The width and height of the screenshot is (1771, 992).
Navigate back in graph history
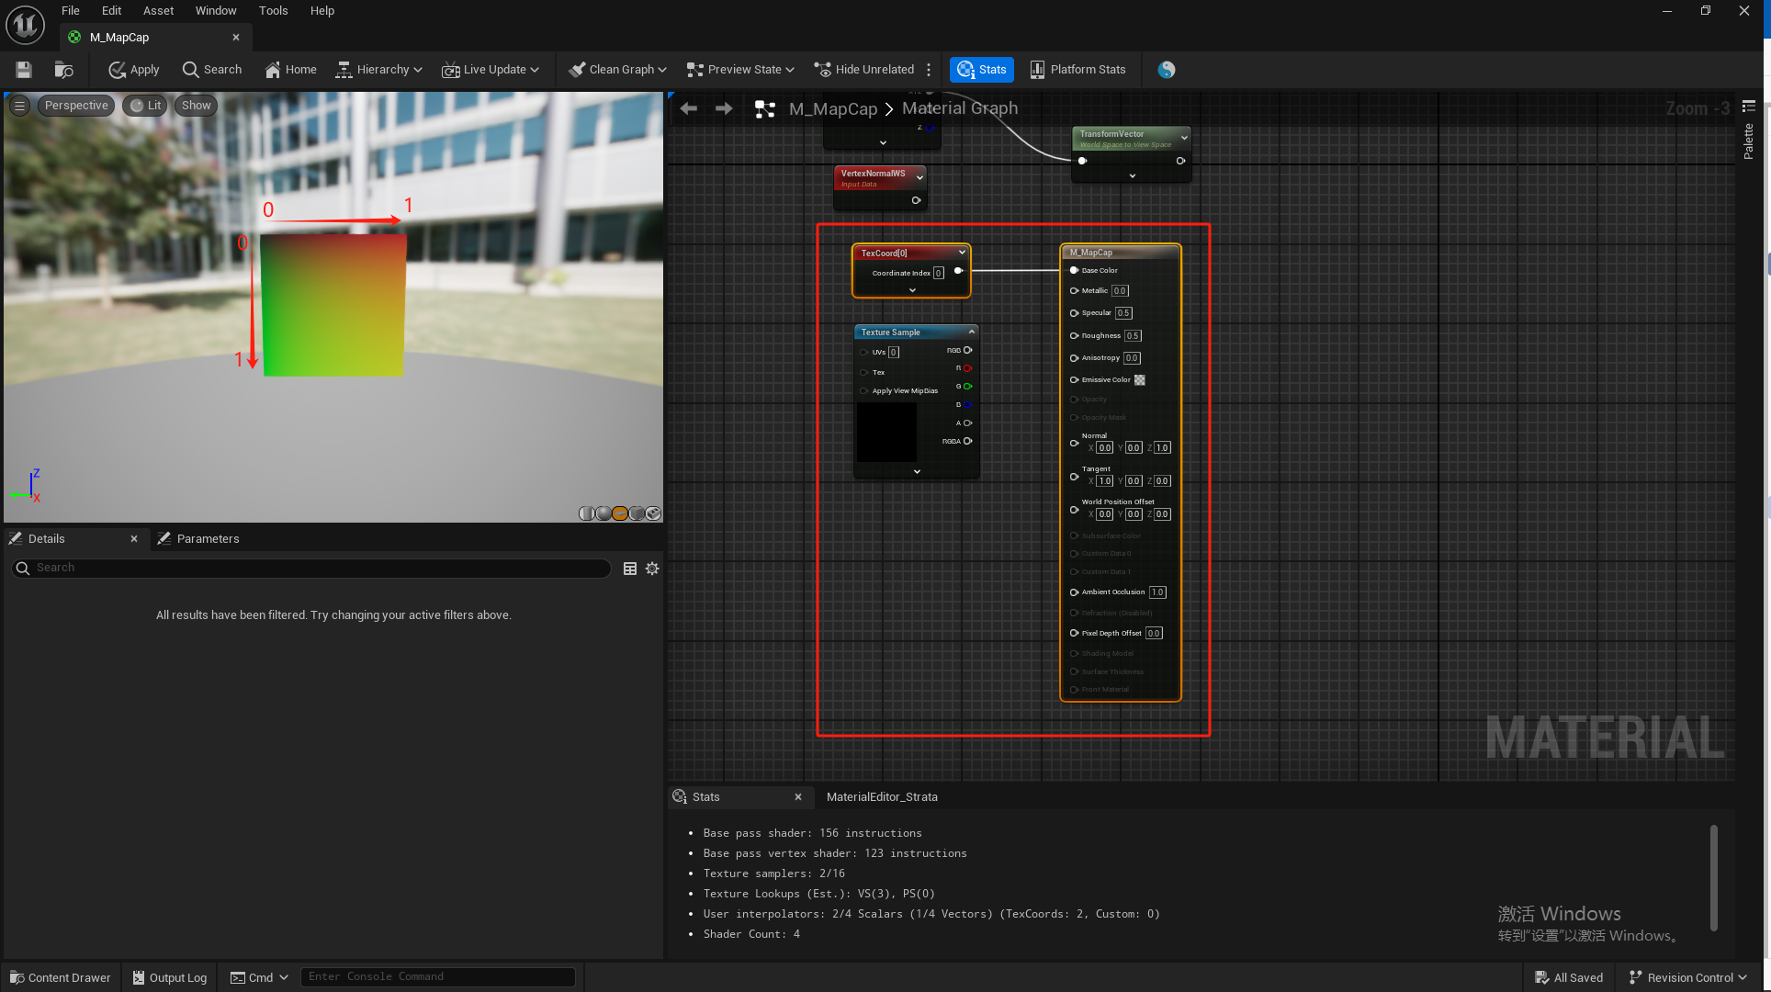click(689, 108)
